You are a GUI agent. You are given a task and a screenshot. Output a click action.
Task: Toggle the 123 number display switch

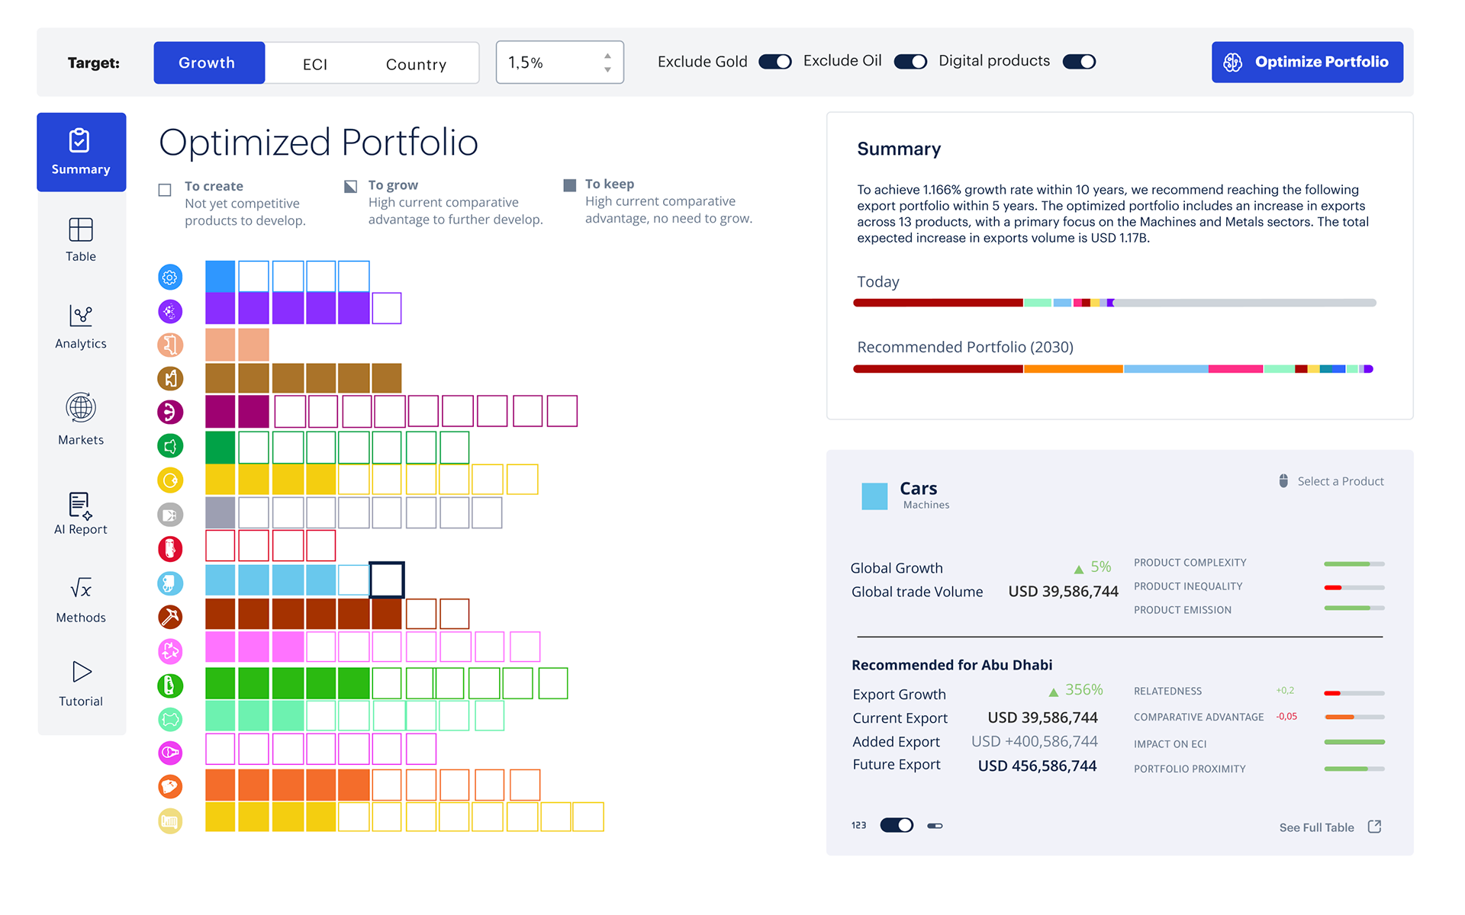897,825
